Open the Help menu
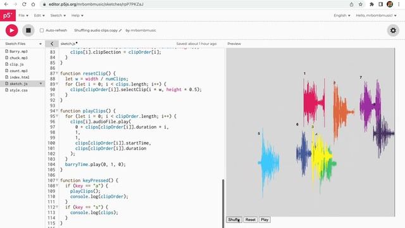This screenshot has width=405, height=228. coord(77,15)
